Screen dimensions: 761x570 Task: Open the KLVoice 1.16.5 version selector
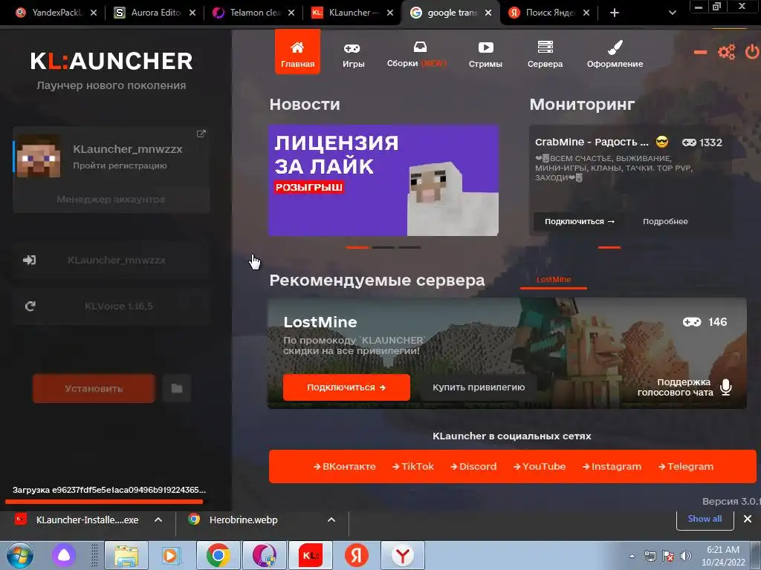tap(119, 307)
